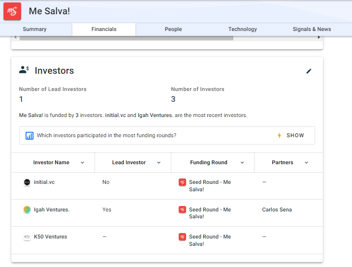
Task: Click the scrollbar right arrow
Action: coord(319,37)
